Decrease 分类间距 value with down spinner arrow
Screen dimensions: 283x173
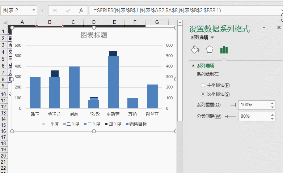[272, 118]
